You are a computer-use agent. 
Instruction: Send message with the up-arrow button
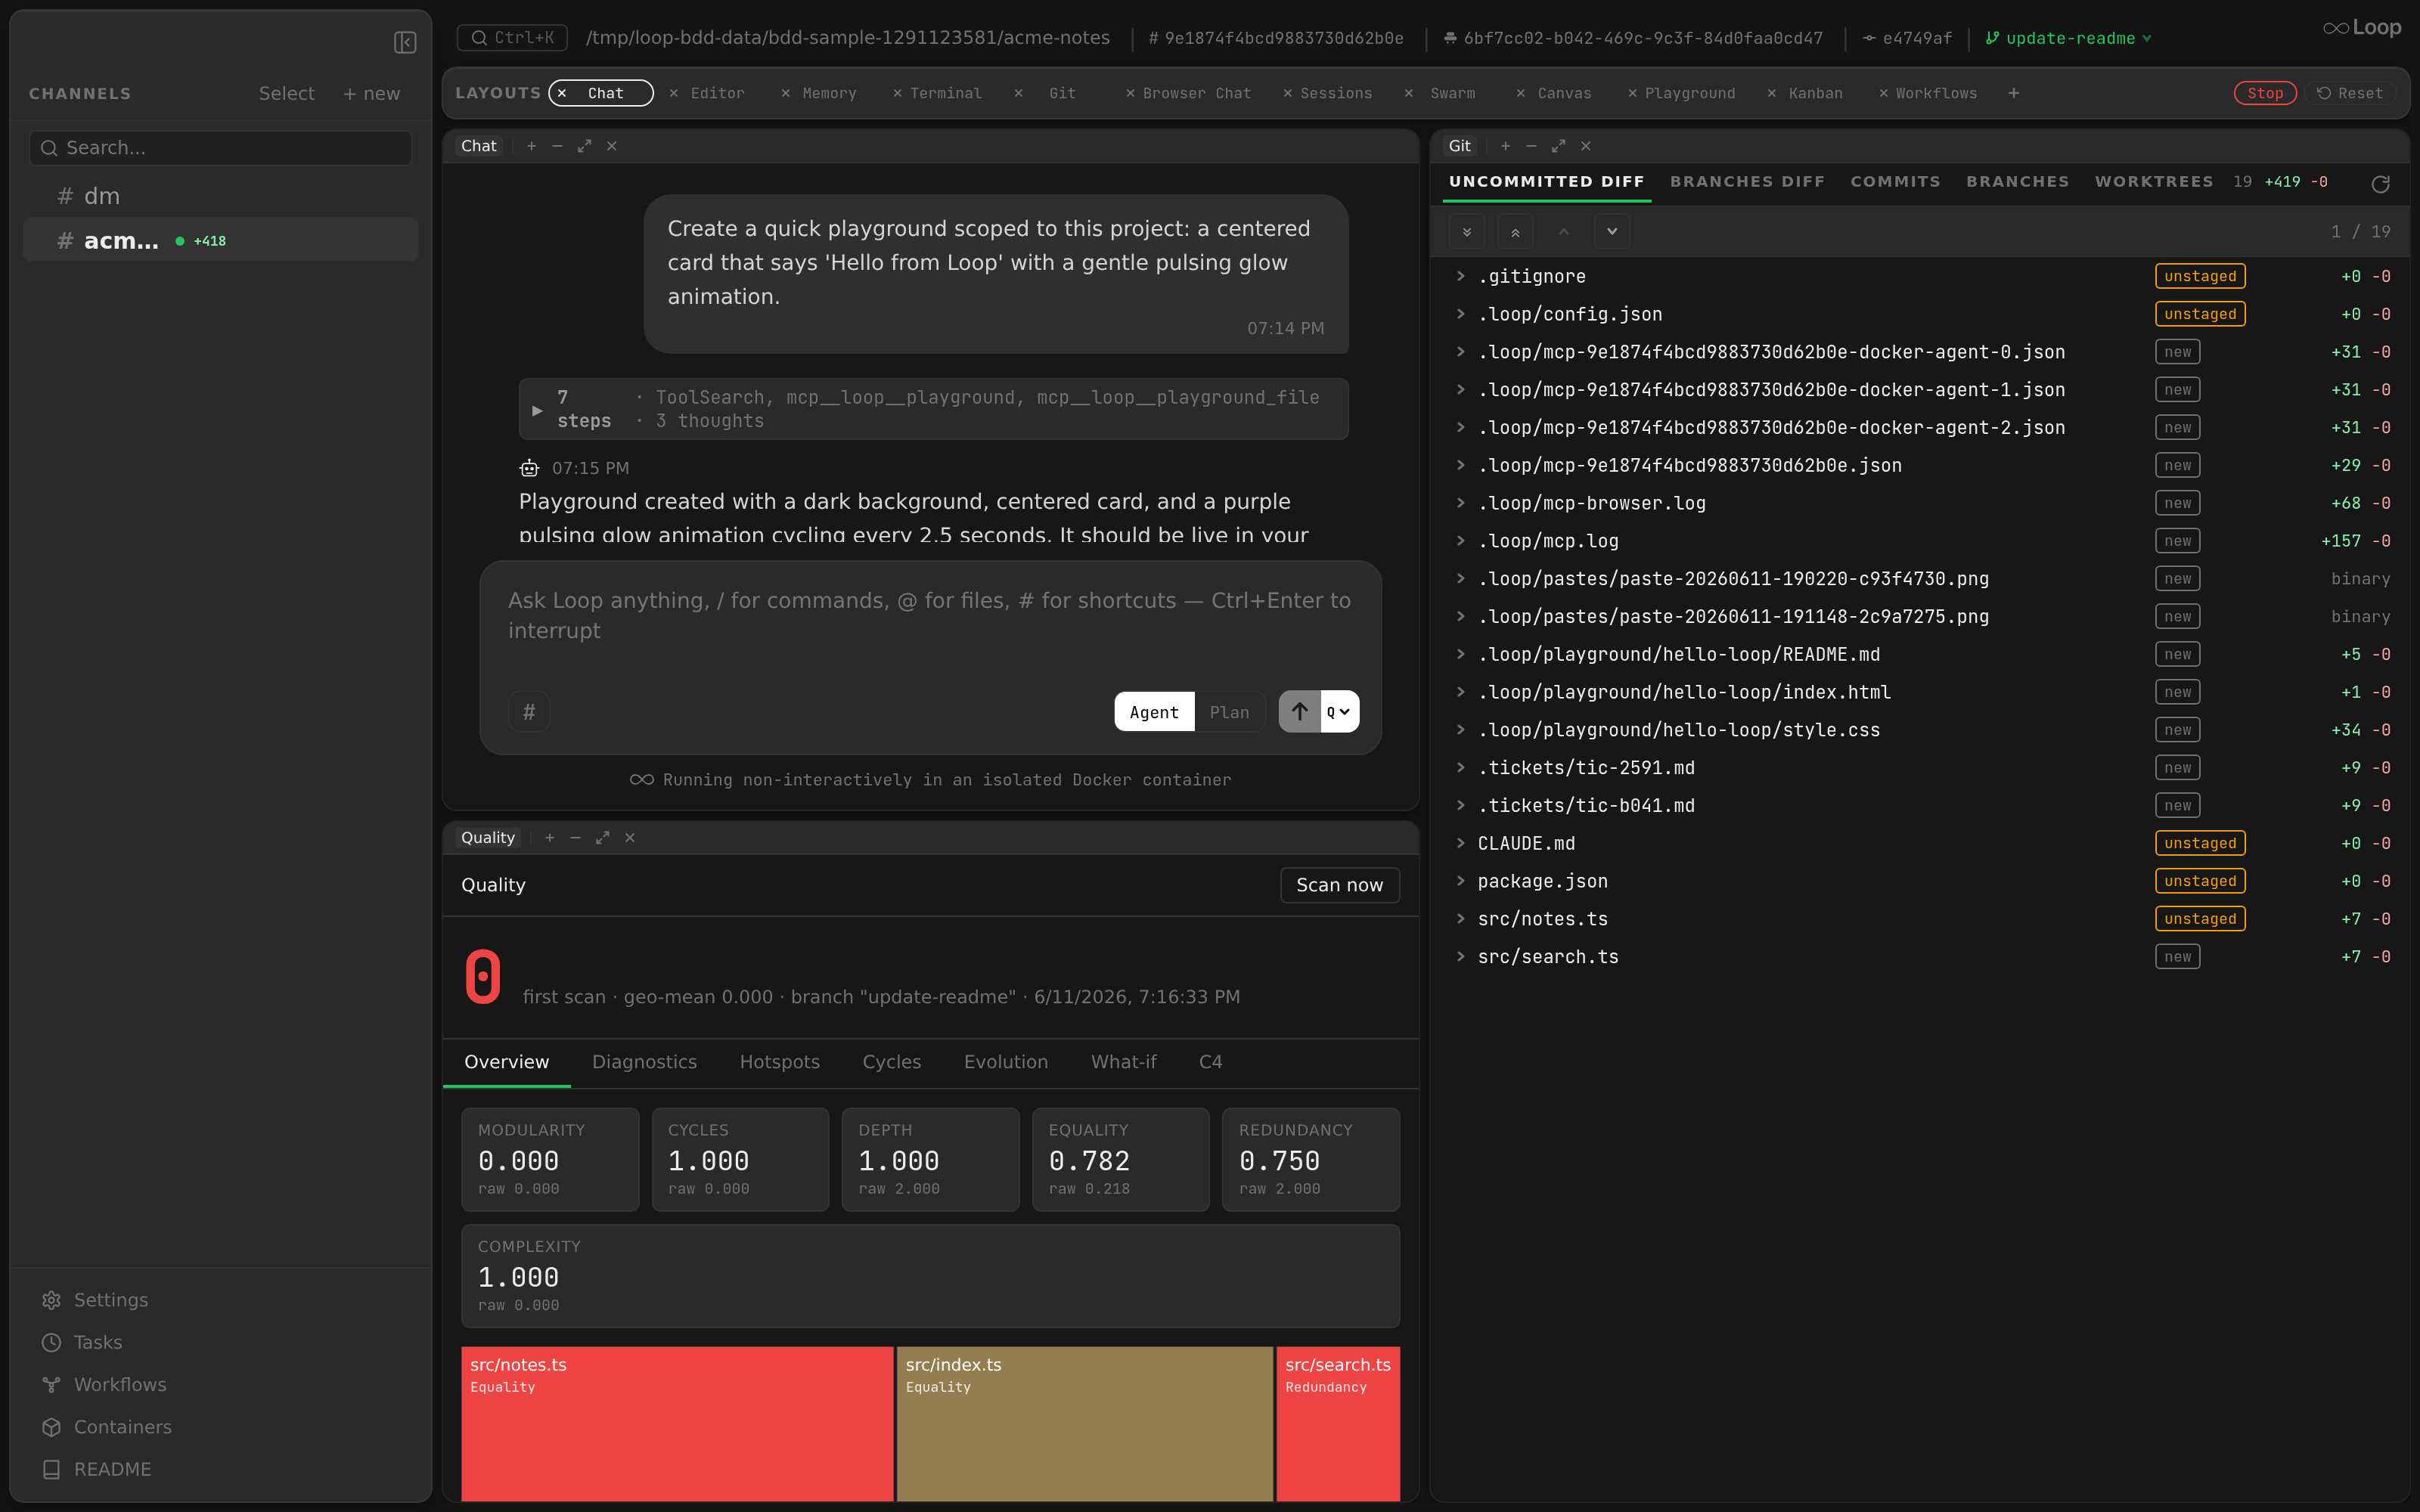pos(1299,712)
